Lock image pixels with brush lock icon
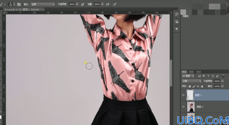 (x=194, y=86)
